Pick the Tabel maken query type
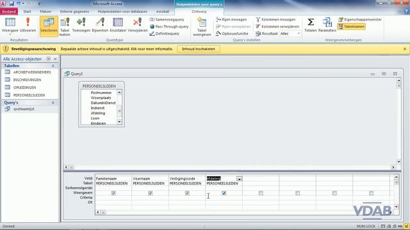 (65, 26)
